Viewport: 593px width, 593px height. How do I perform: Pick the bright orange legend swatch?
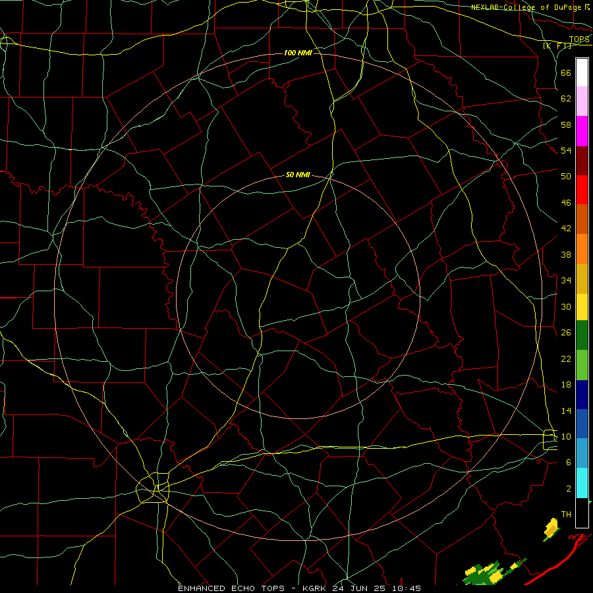582,249
